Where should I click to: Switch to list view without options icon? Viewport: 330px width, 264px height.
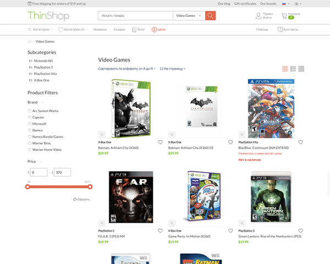(x=293, y=69)
